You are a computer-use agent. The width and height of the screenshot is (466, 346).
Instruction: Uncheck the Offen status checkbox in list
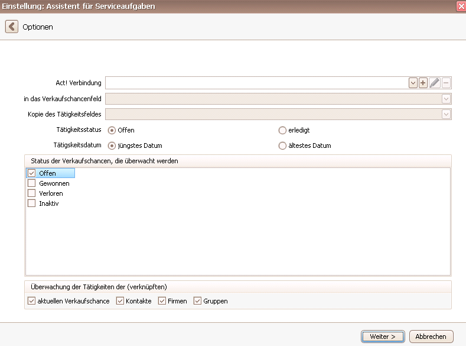pos(31,173)
